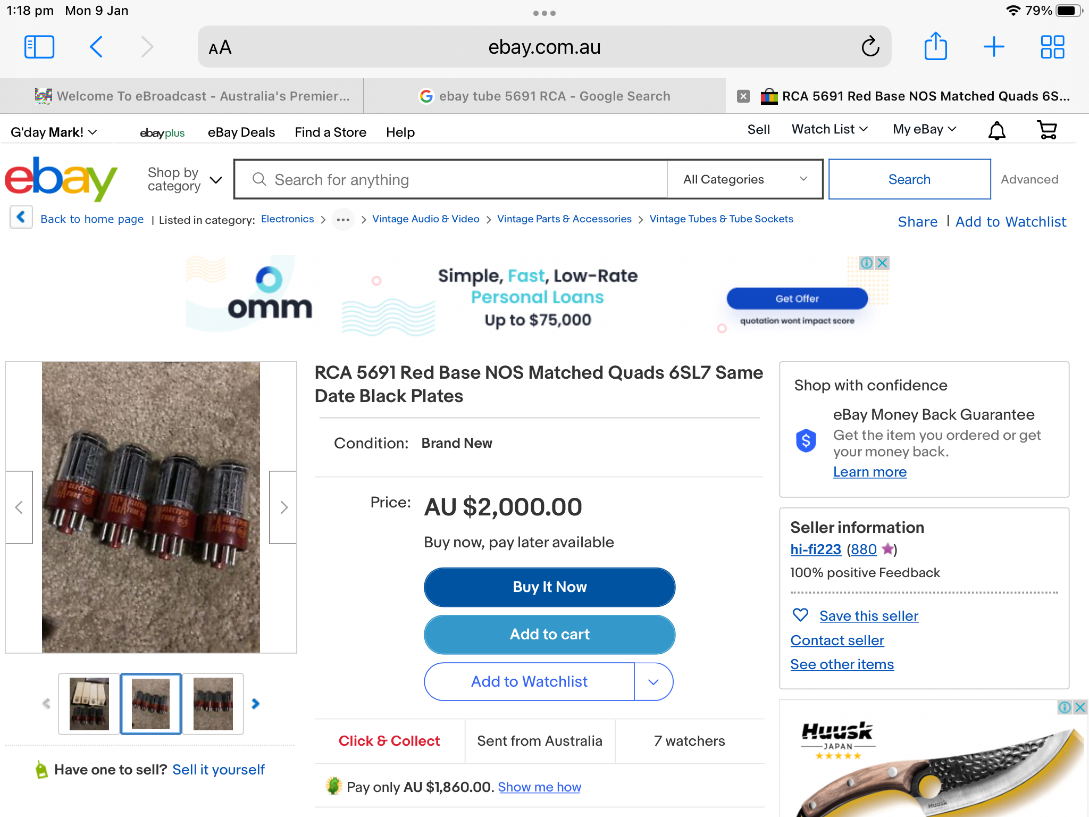Show the tab overview grid
The width and height of the screenshot is (1089, 817).
1052,47
